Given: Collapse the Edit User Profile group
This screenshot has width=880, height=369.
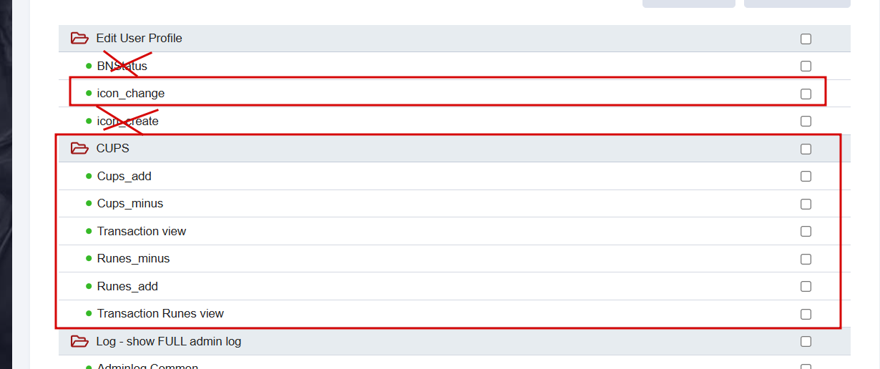Looking at the screenshot, I should pos(139,39).
